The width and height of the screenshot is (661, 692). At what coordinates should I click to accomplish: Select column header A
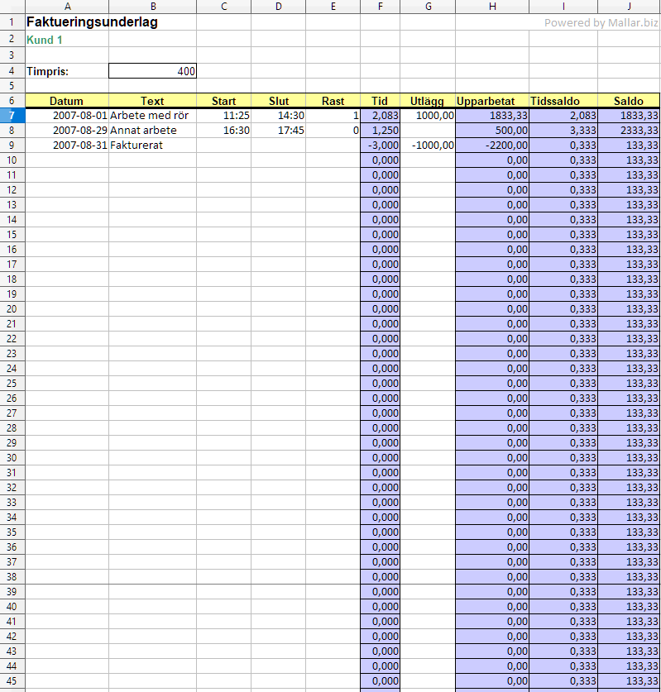[67, 6]
